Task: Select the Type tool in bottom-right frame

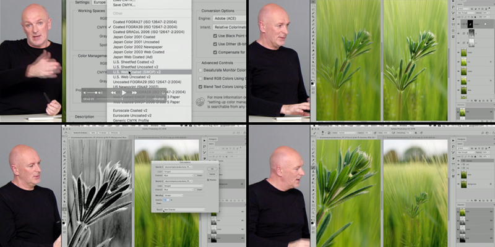Action: (313, 198)
